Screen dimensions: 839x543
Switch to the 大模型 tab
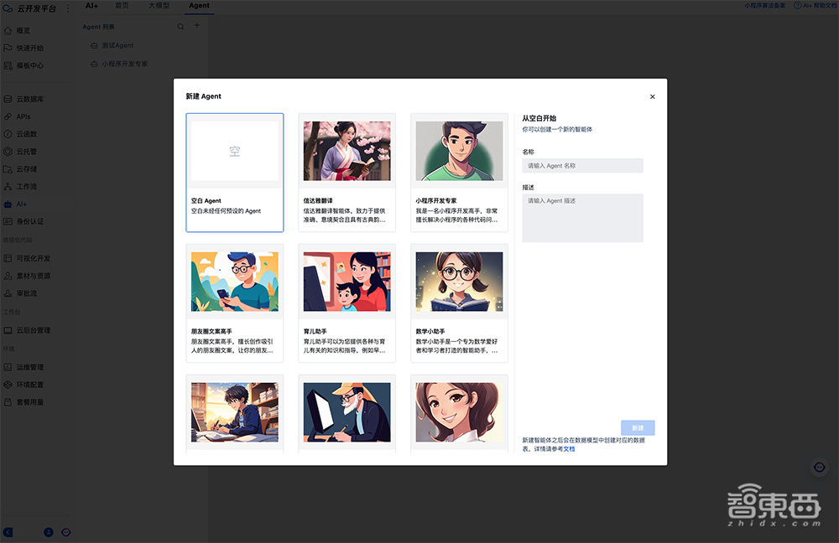(158, 5)
